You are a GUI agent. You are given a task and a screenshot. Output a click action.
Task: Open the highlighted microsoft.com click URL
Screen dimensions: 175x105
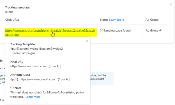point(50,33)
